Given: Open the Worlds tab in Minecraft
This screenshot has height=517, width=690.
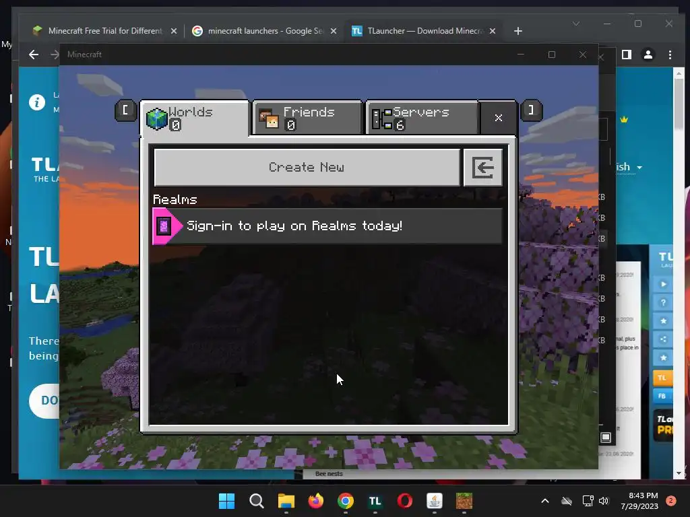Looking at the screenshot, I should [x=195, y=118].
